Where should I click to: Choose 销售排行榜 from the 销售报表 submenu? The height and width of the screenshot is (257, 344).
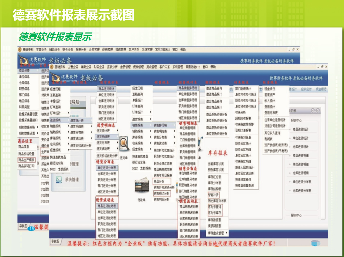point(160,125)
